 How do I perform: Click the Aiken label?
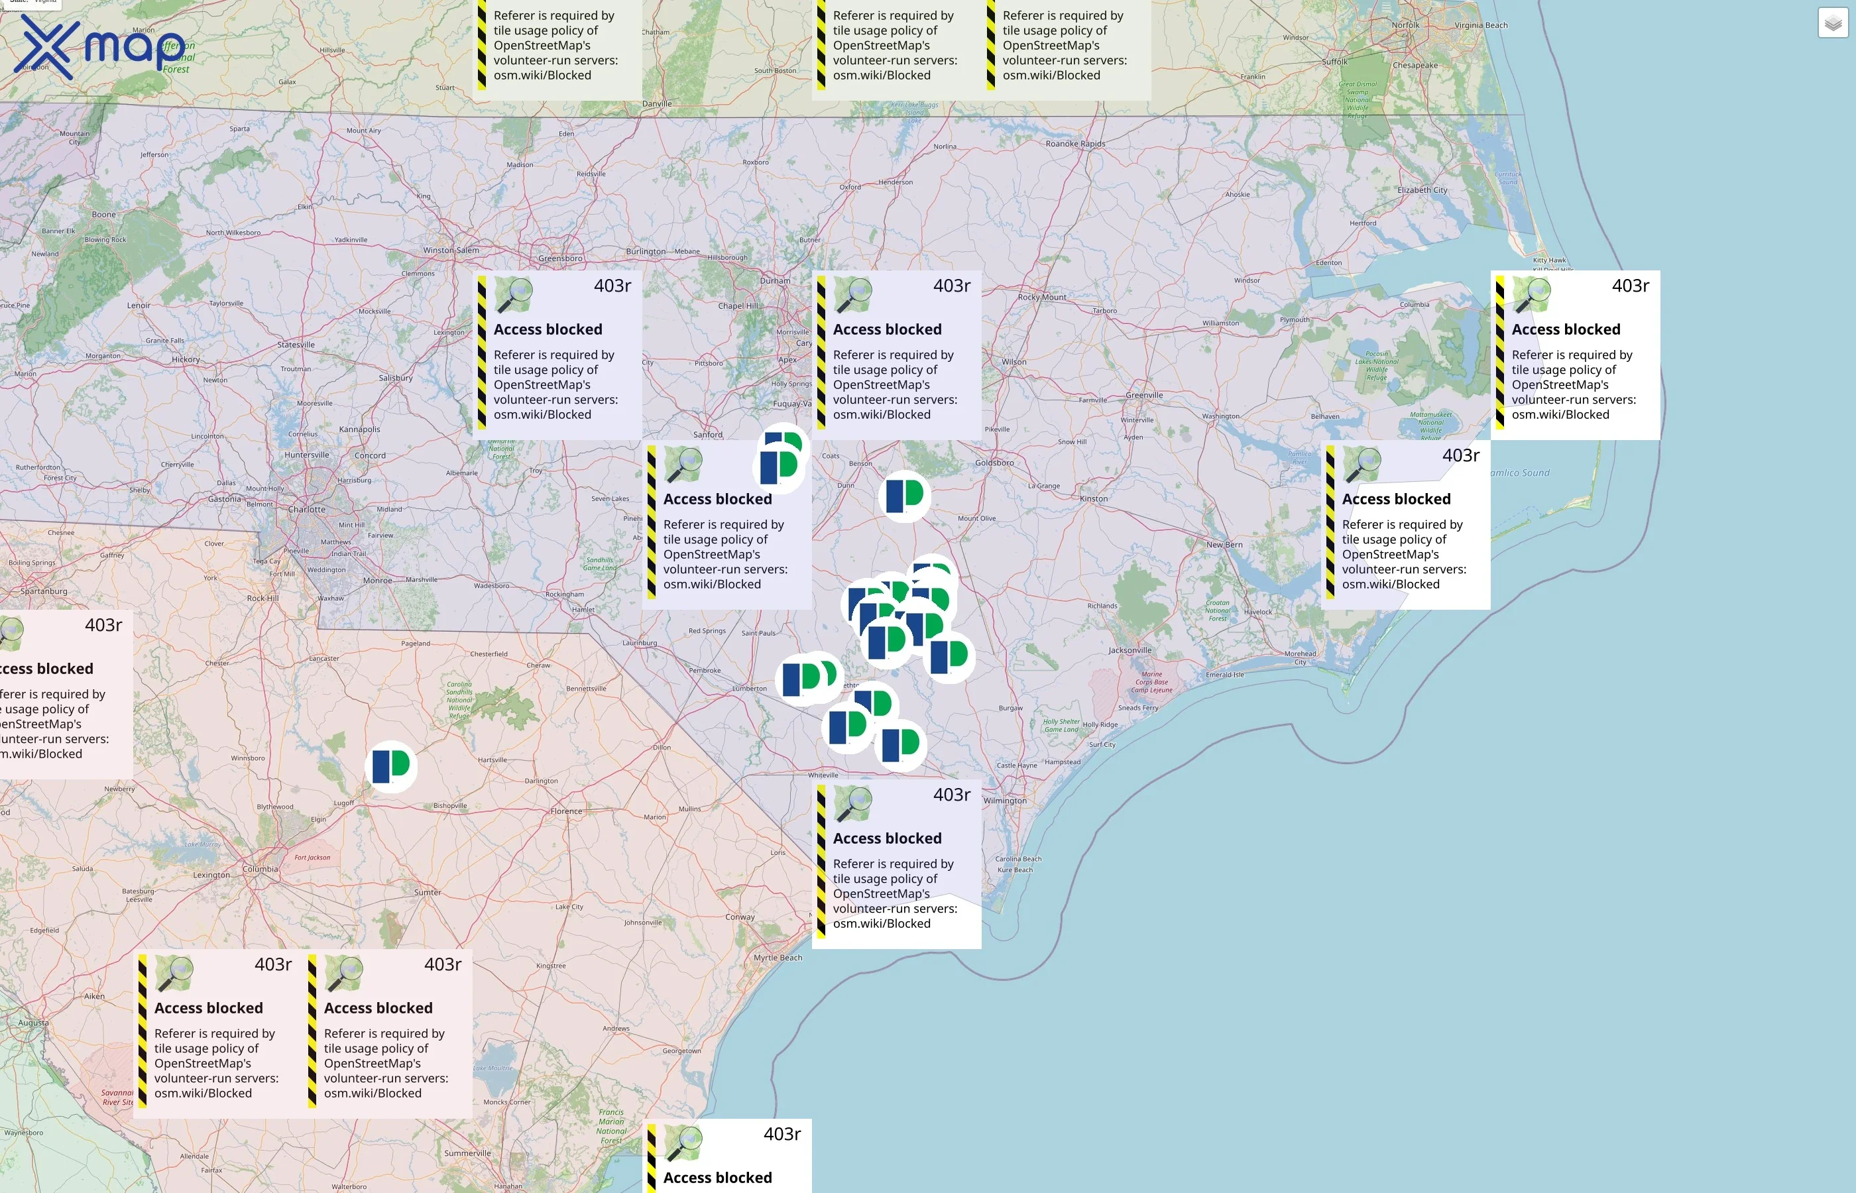pos(95,996)
